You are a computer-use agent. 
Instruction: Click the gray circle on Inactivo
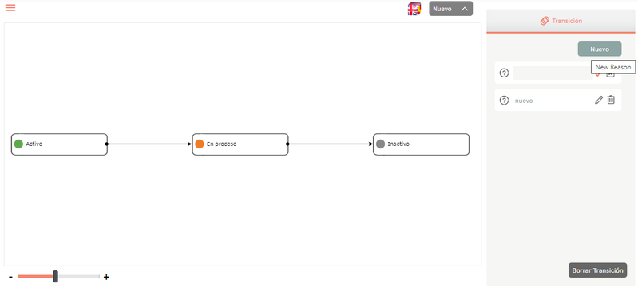coord(380,144)
